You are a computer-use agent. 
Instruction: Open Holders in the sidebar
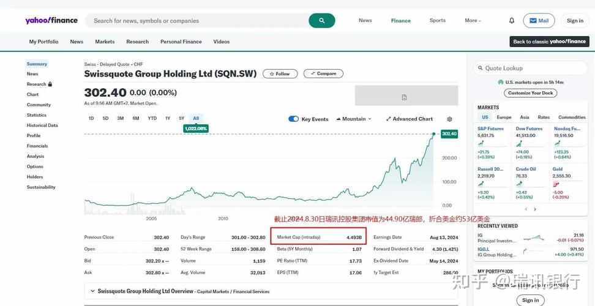34,177
